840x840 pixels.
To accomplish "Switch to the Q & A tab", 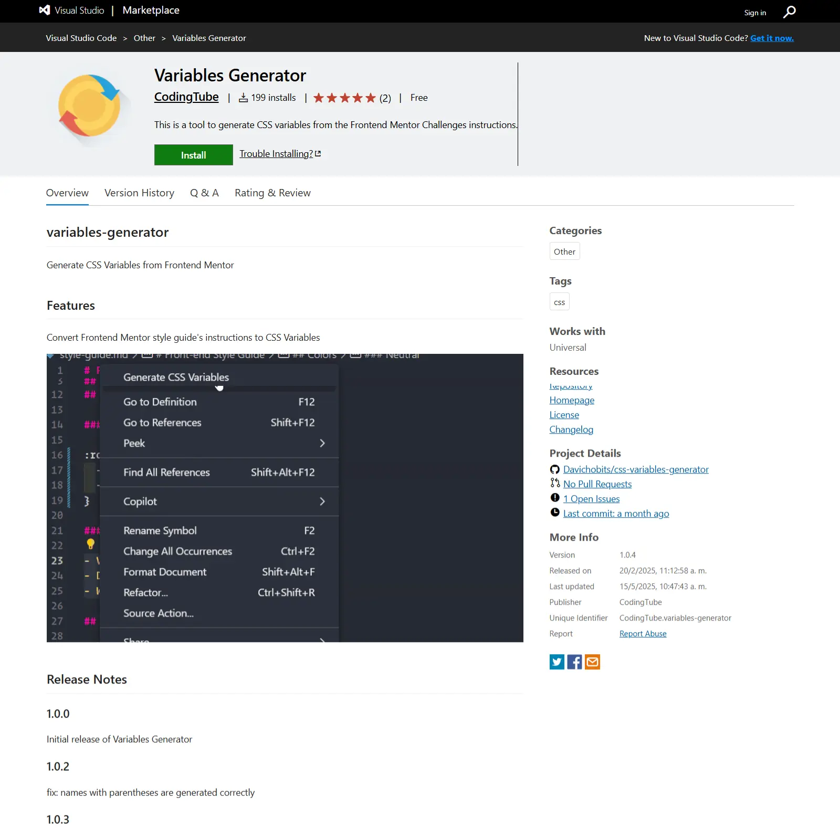I will point(204,193).
